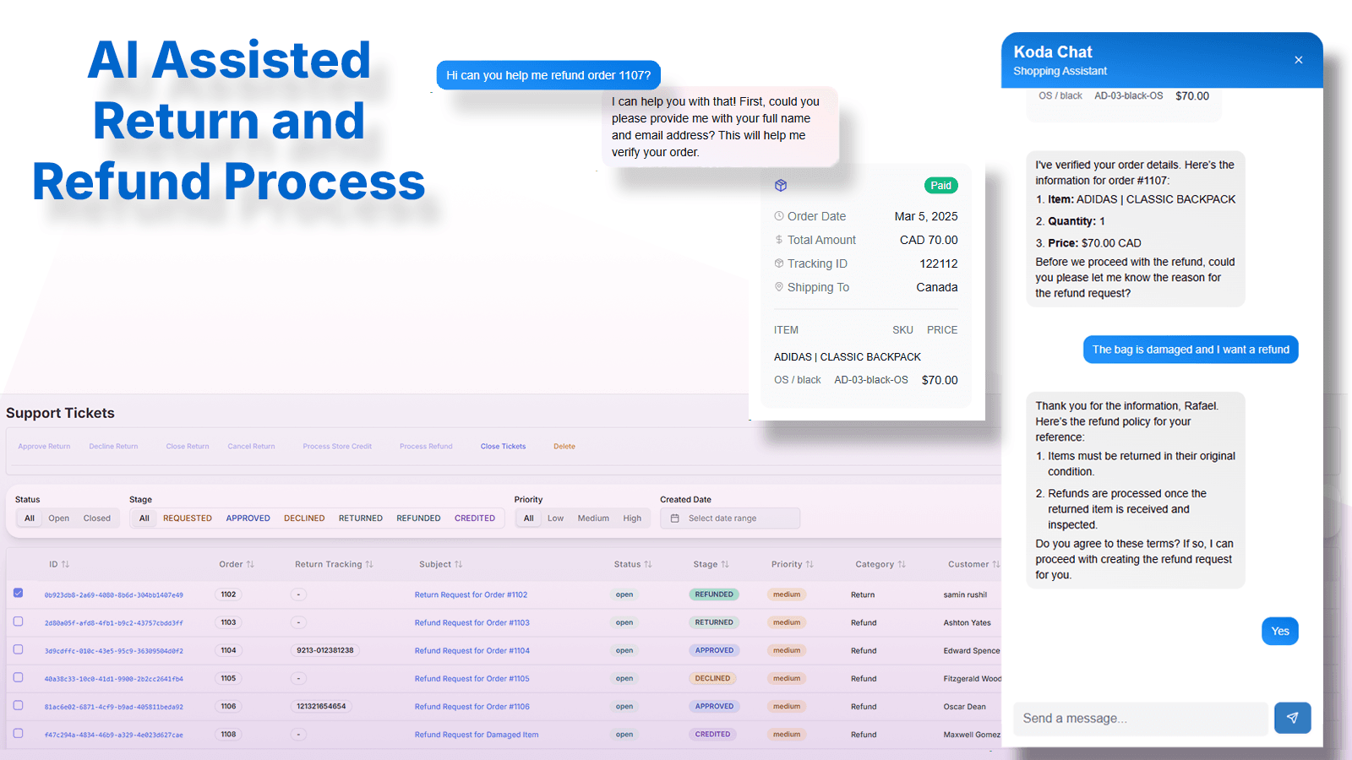This screenshot has width=1352, height=760.
Task: Click the Approve Return action
Action: 44,447
